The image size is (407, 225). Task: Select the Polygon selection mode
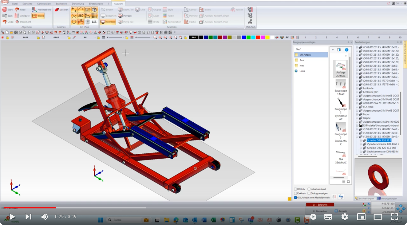(x=124, y=16)
